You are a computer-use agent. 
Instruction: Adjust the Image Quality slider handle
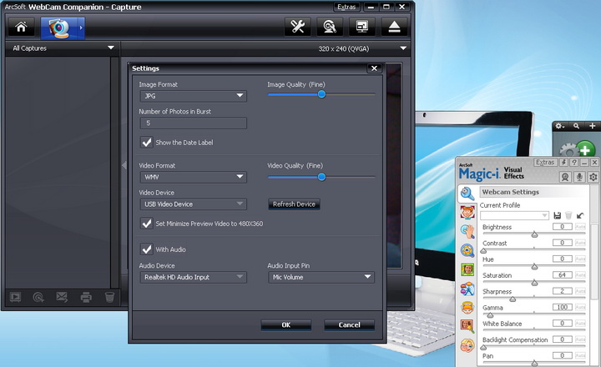(x=321, y=94)
